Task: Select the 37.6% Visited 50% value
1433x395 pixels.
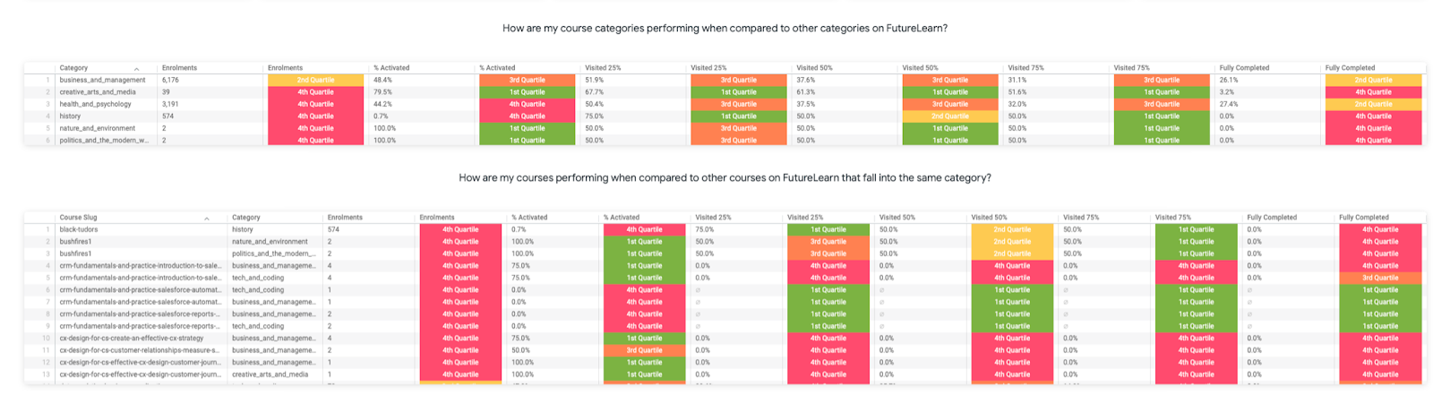Action: click(805, 80)
